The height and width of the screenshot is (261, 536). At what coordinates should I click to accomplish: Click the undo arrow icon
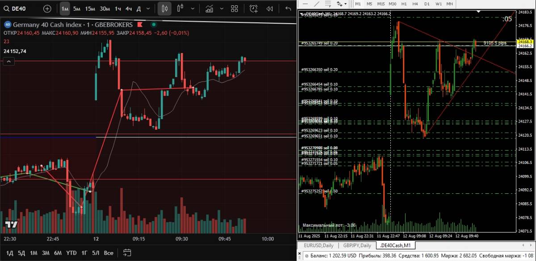coord(288,8)
